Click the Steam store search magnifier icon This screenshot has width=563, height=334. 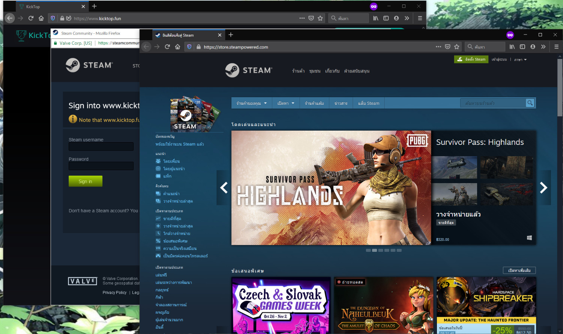click(530, 103)
